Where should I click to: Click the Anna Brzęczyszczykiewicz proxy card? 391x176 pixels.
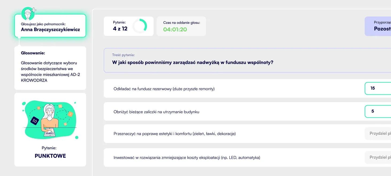click(50, 26)
